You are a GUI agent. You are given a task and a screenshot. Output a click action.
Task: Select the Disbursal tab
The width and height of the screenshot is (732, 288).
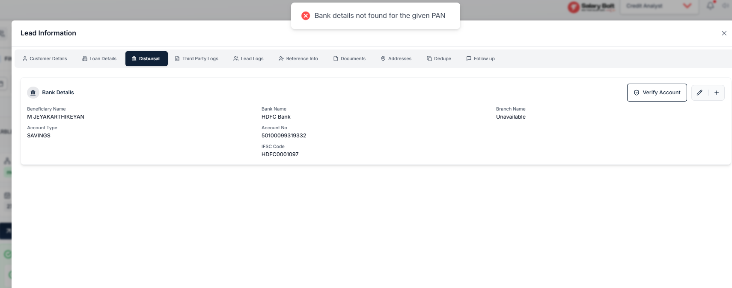point(146,58)
